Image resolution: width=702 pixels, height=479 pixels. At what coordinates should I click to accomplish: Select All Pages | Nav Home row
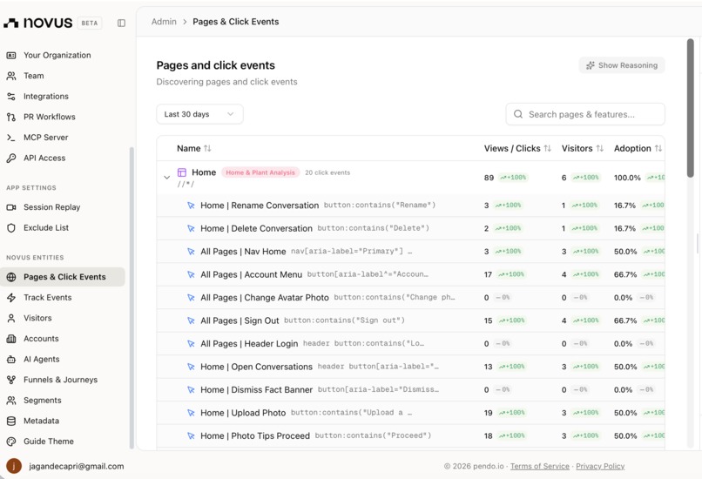410,252
